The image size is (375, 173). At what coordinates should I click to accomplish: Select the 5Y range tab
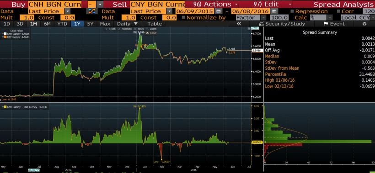[91, 24]
